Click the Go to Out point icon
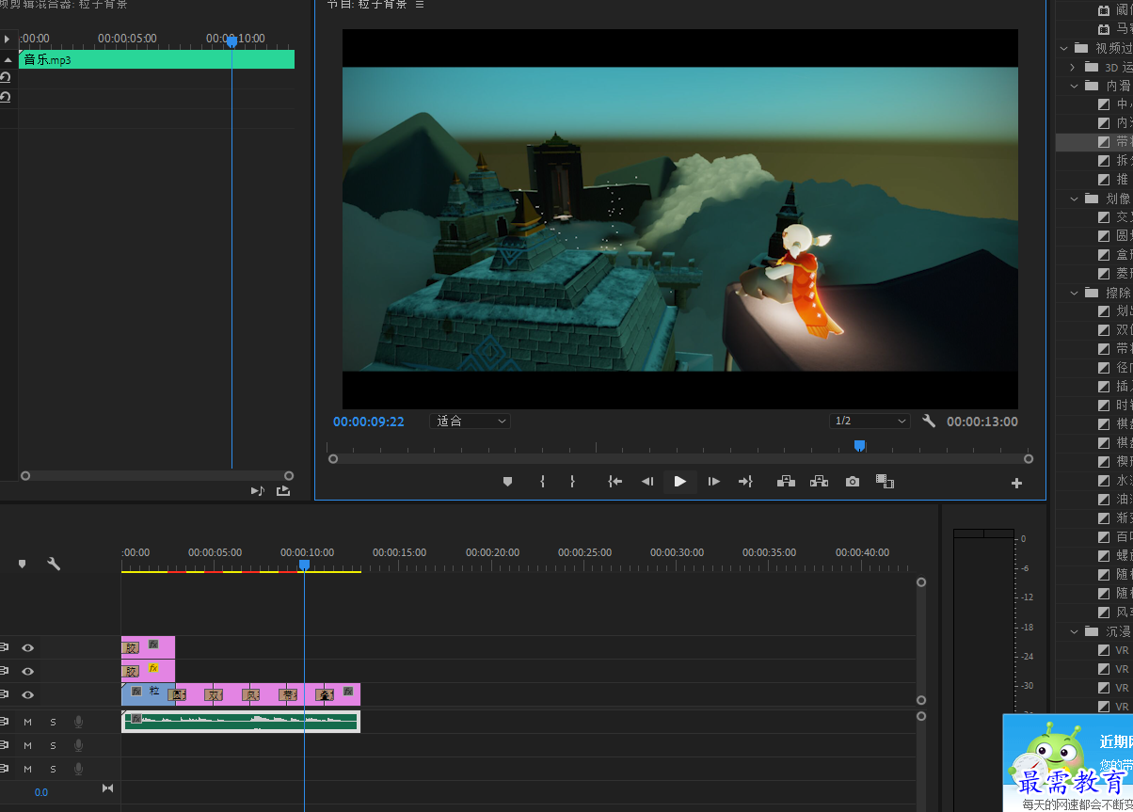Image resolution: width=1133 pixels, height=812 pixels. click(745, 481)
